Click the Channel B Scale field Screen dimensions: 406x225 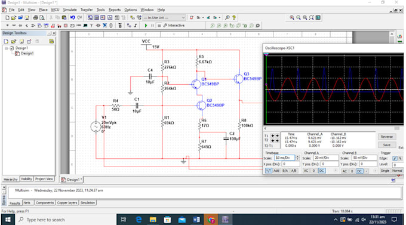[364, 158]
